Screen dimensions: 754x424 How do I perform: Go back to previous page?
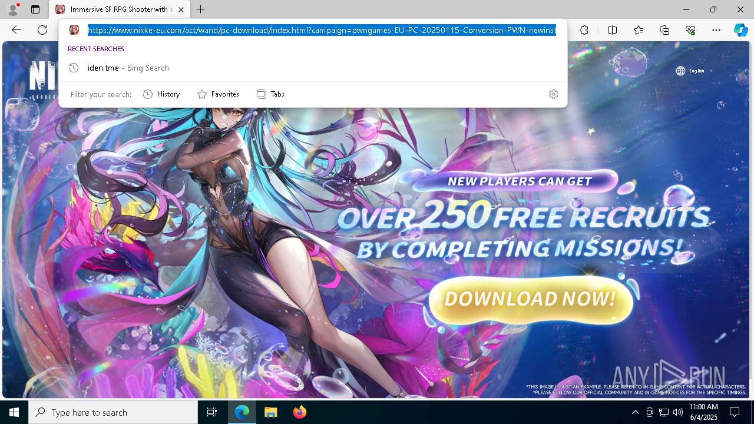click(x=16, y=30)
